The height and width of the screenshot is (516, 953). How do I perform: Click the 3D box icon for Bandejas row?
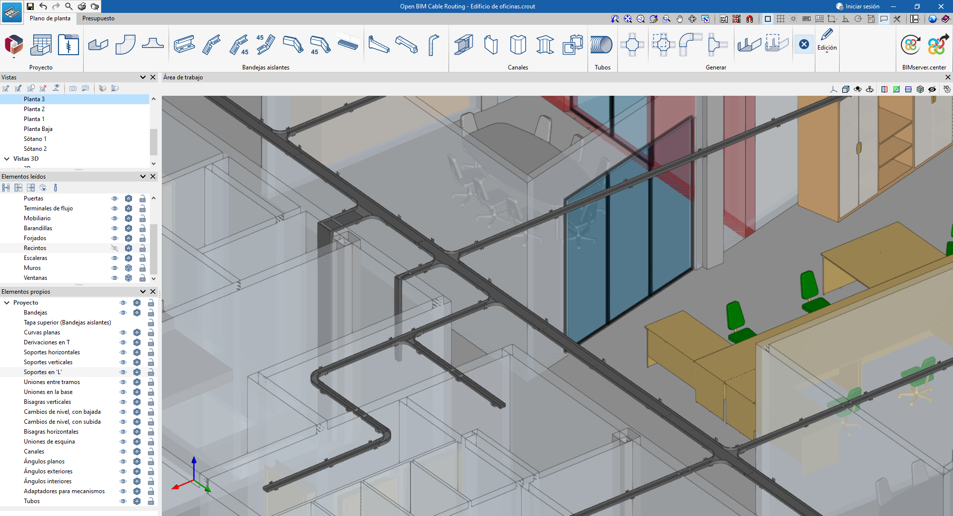coord(137,313)
